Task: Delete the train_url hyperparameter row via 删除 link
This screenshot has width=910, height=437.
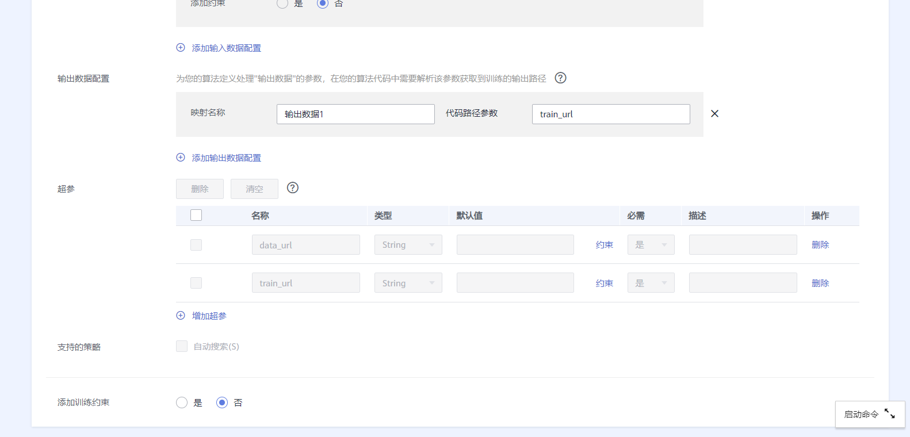Action: (x=820, y=283)
